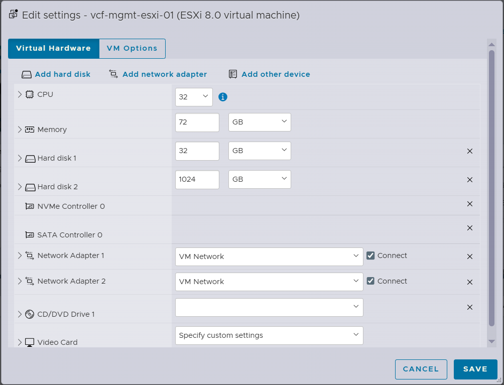
Task: Select the Virtual Hardware tab
Action: click(x=53, y=49)
